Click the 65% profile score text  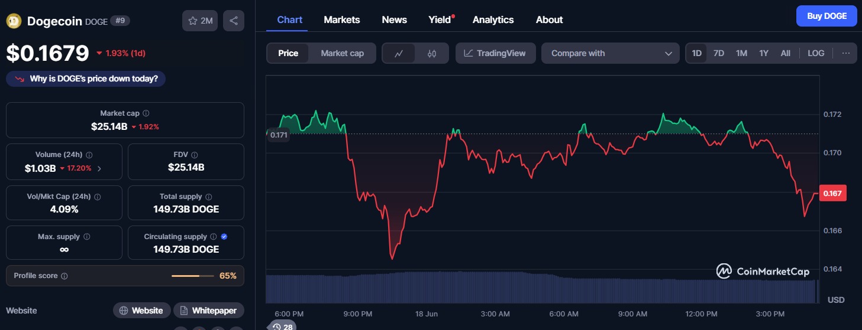(228, 276)
